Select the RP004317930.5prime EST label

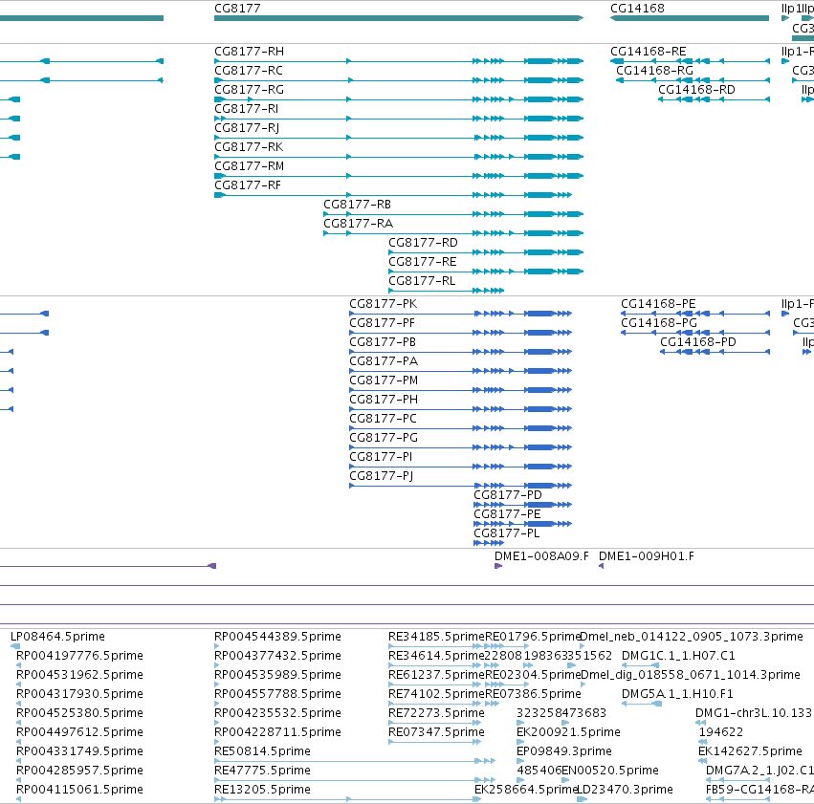[x=79, y=694]
